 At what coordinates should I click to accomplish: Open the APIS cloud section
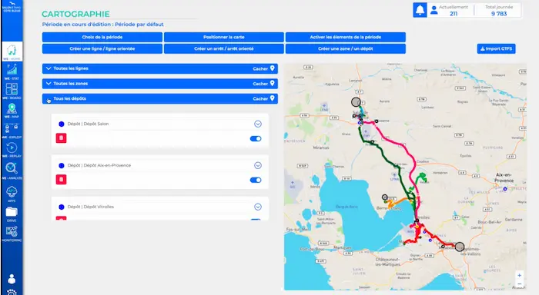[12, 193]
